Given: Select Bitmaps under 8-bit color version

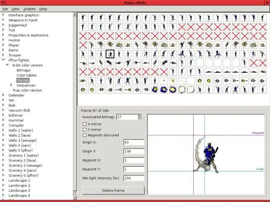Looking at the screenshot, I should click(x=24, y=70).
